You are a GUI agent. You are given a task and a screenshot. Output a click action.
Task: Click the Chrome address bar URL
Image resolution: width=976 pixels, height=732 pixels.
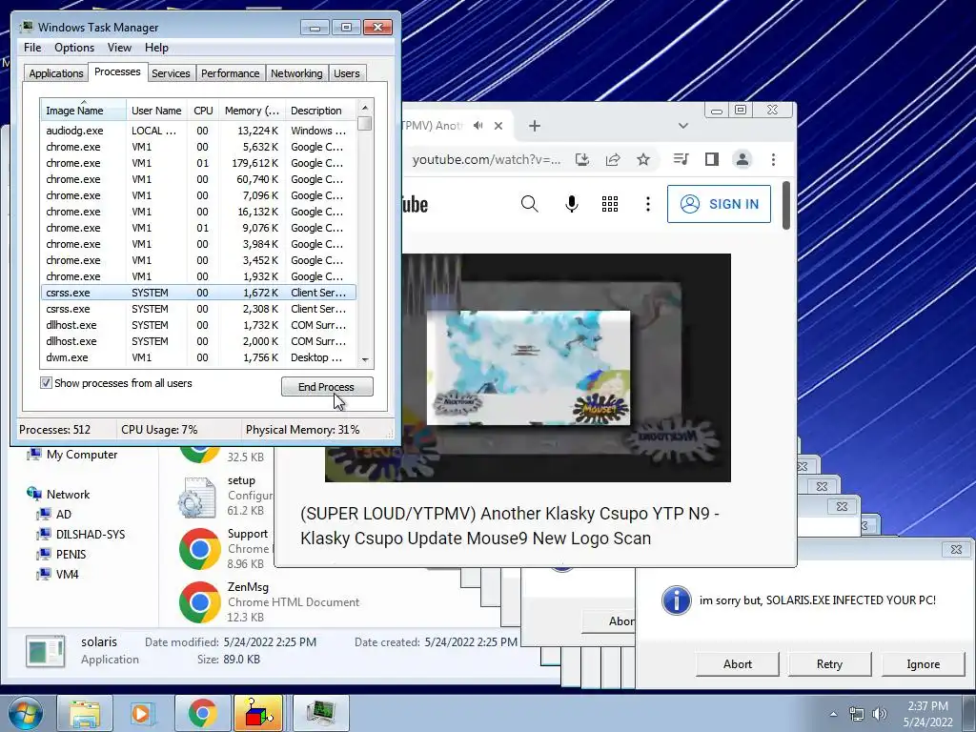485,160
